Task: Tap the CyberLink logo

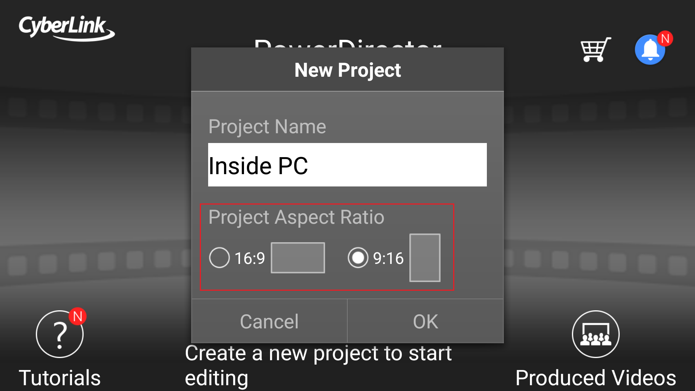Action: [x=67, y=28]
